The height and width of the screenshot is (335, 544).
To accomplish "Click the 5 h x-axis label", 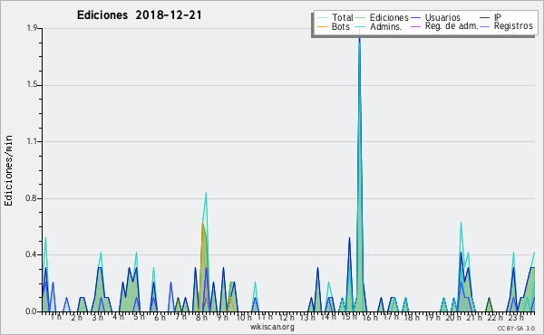I will coord(139,317).
